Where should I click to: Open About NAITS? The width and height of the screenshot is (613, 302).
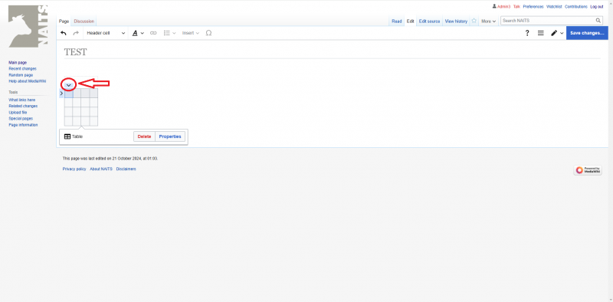pos(101,169)
